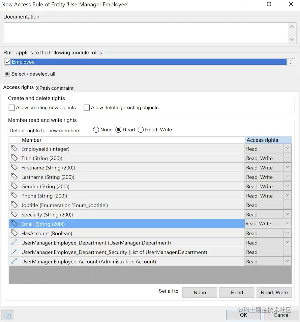Open the Access rights tab

18,87
